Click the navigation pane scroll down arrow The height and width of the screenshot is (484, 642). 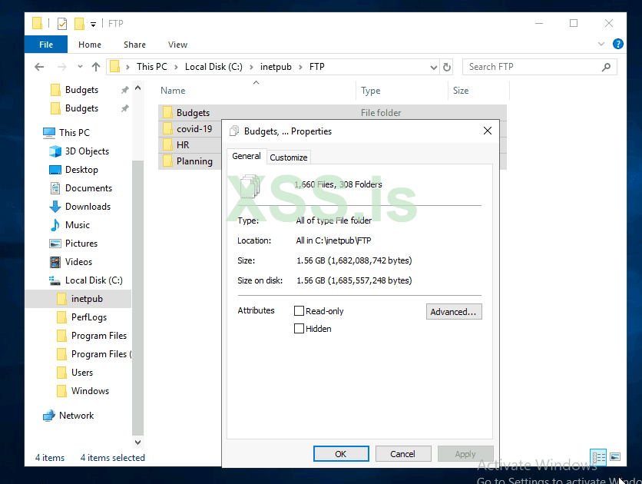pyautogui.click(x=138, y=443)
